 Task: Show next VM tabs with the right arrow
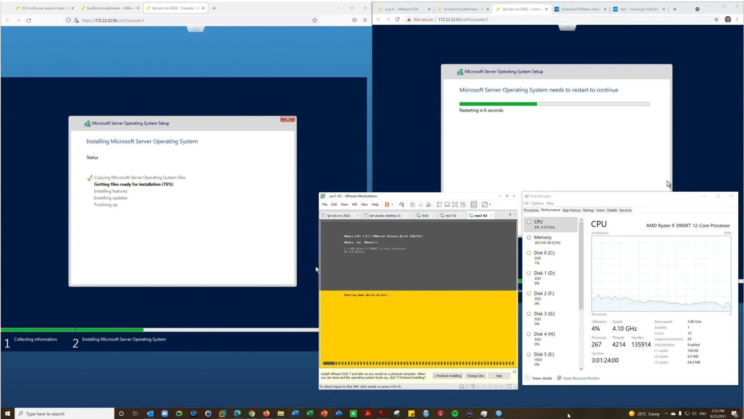[515, 215]
